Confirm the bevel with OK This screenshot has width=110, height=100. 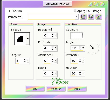tap(35, 89)
